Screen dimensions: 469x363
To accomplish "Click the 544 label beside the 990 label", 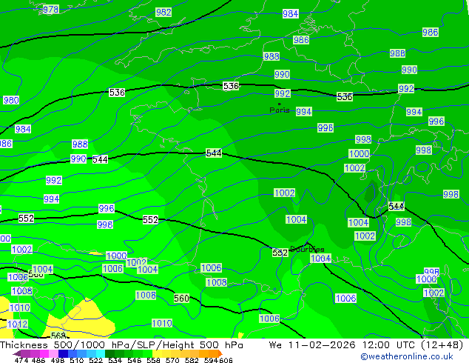I will (100, 159).
